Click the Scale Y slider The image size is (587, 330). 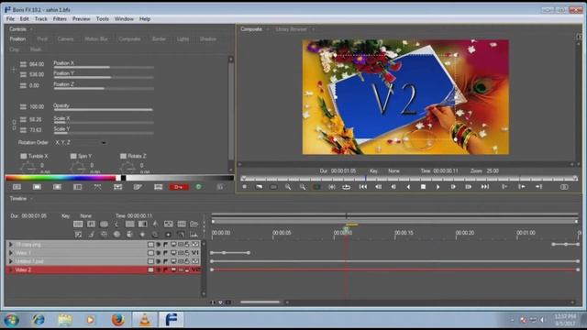pyautogui.click(x=104, y=133)
